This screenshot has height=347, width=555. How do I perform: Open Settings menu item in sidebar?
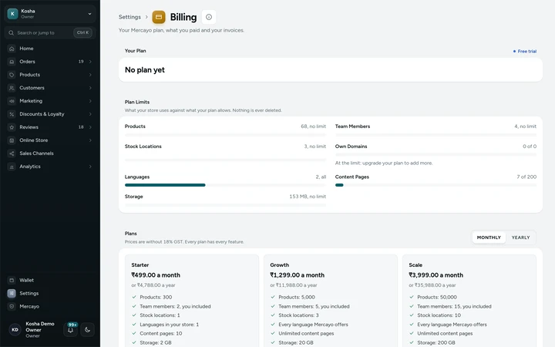click(x=50, y=293)
